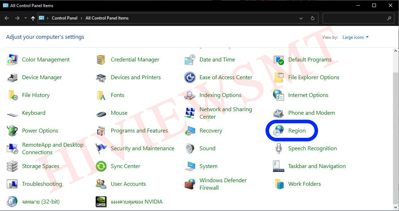Open the Programs and Features link
The height and width of the screenshot is (211, 399).
click(139, 131)
